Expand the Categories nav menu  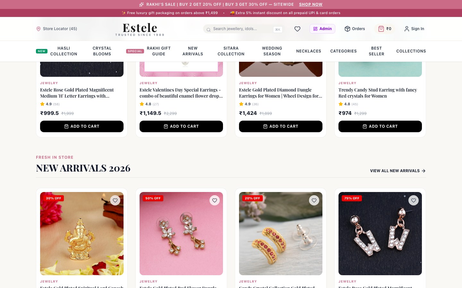tap(343, 51)
